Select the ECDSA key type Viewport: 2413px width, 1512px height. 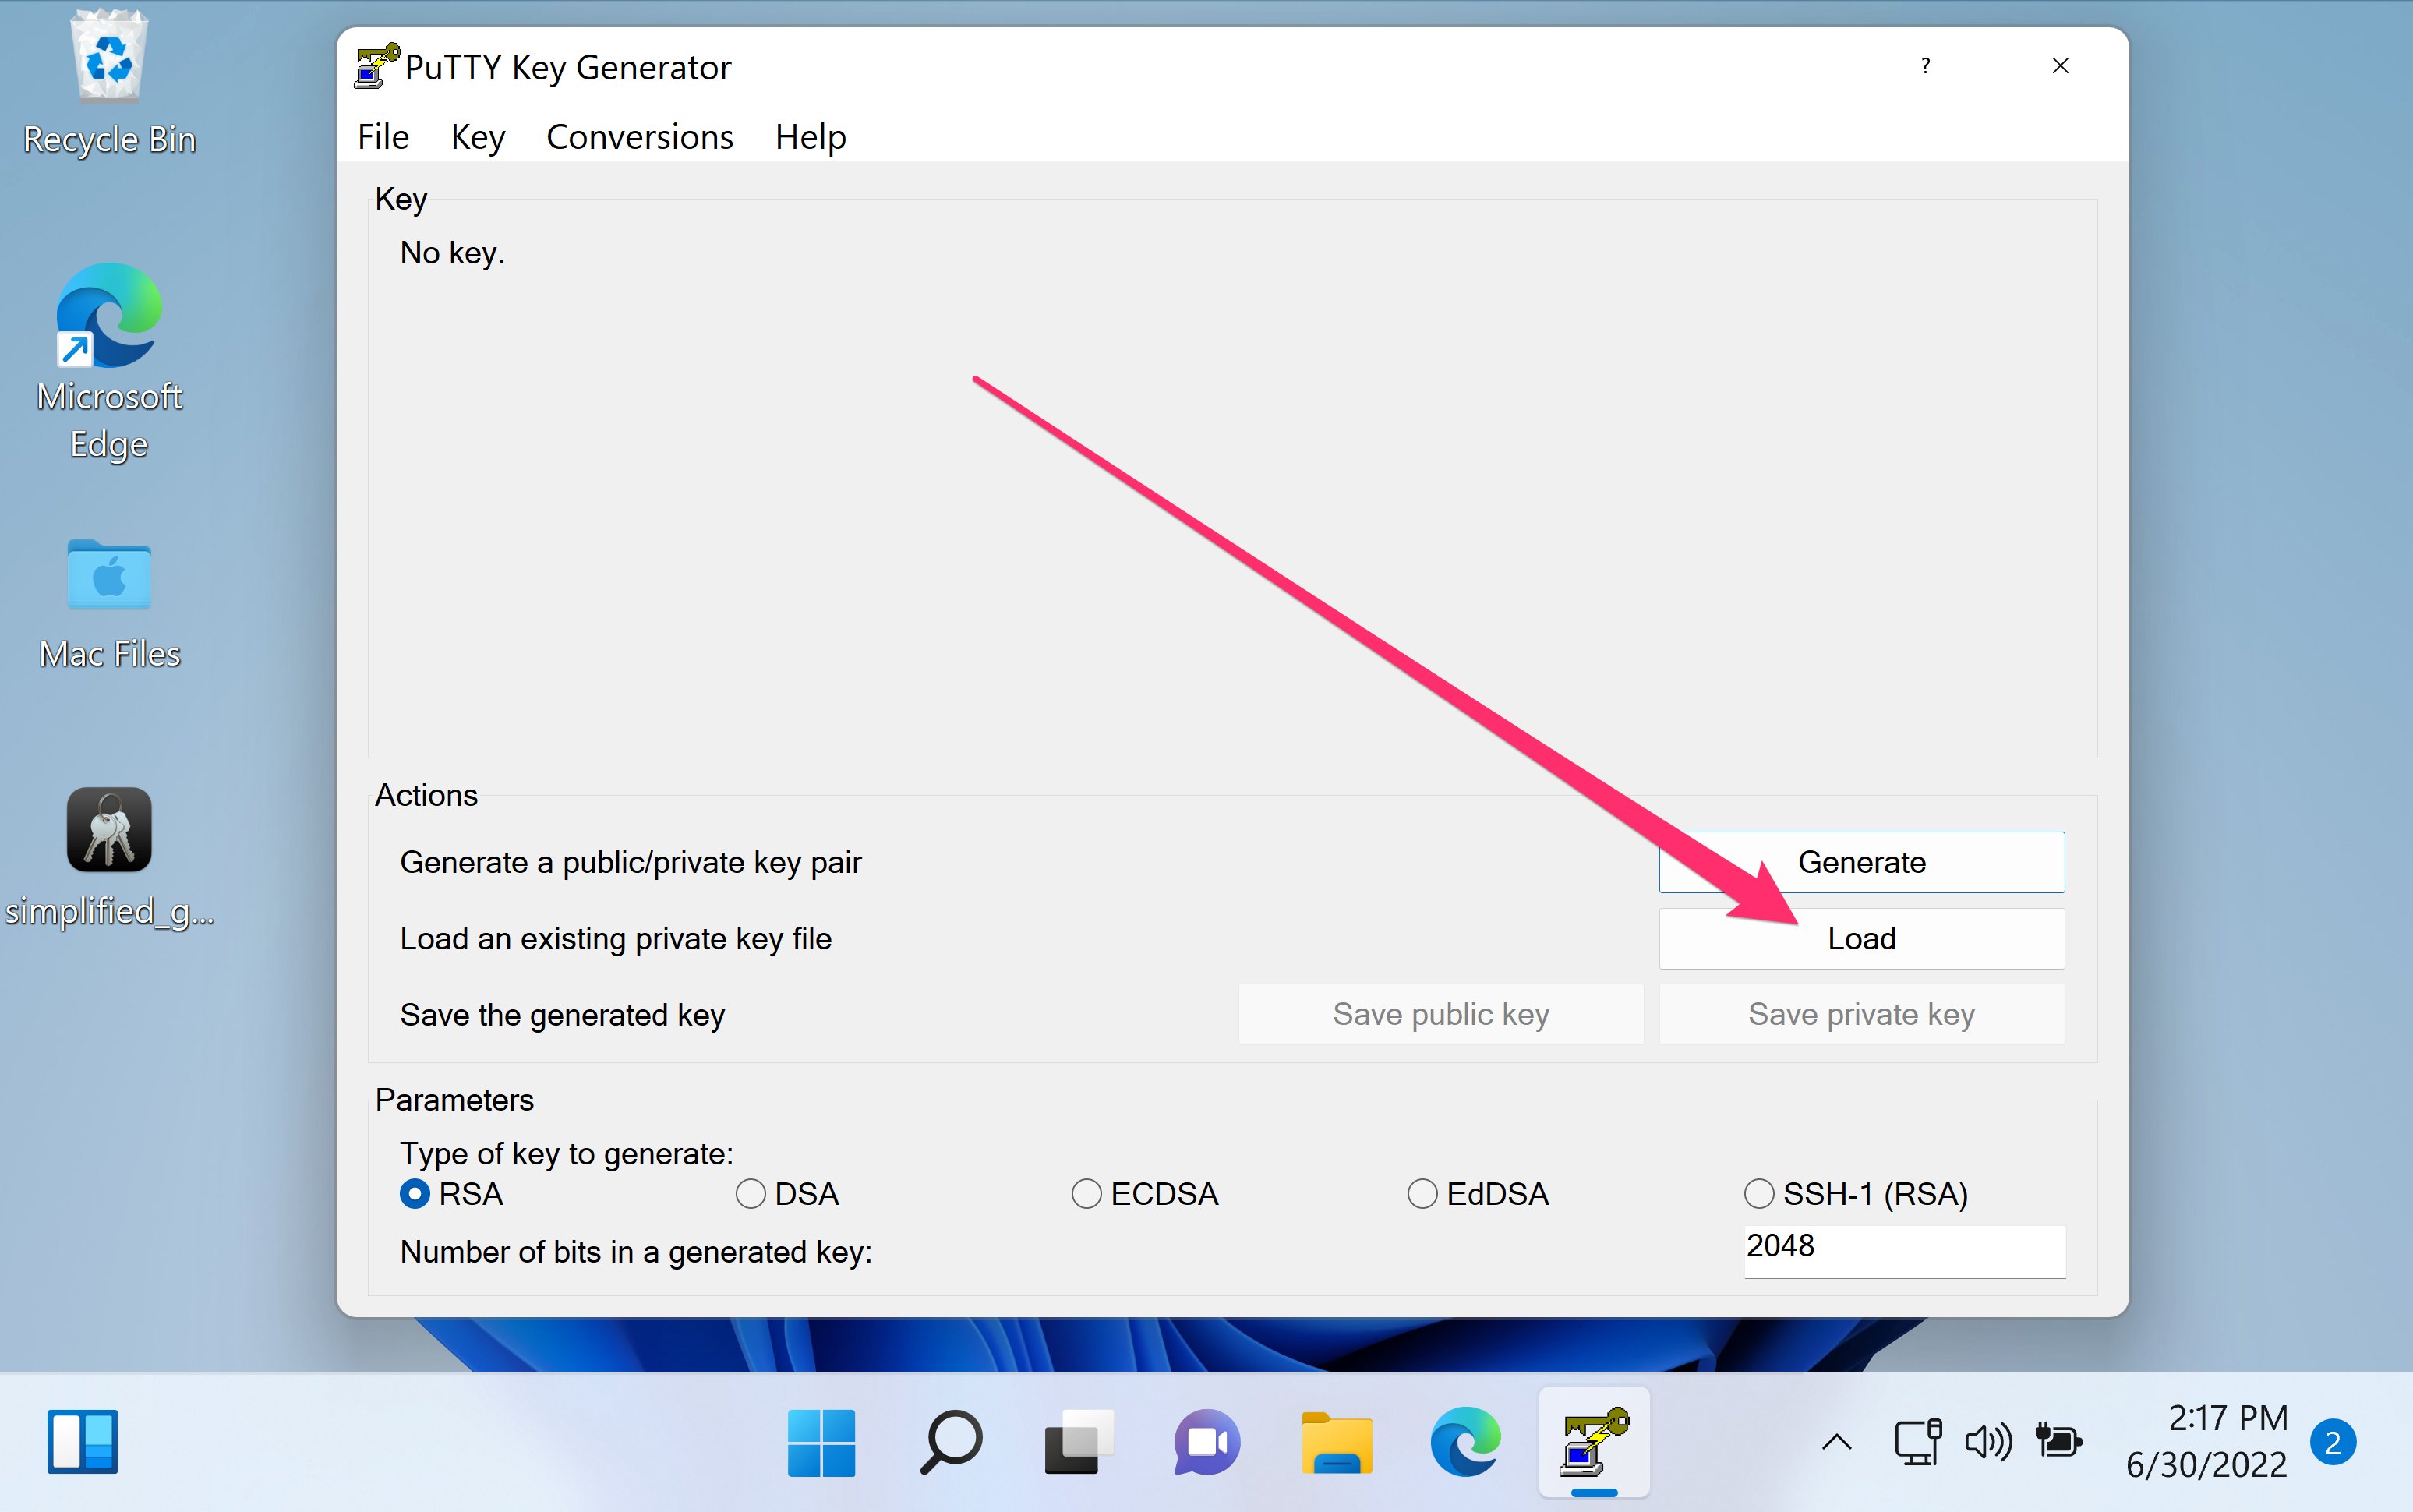1146,1194
